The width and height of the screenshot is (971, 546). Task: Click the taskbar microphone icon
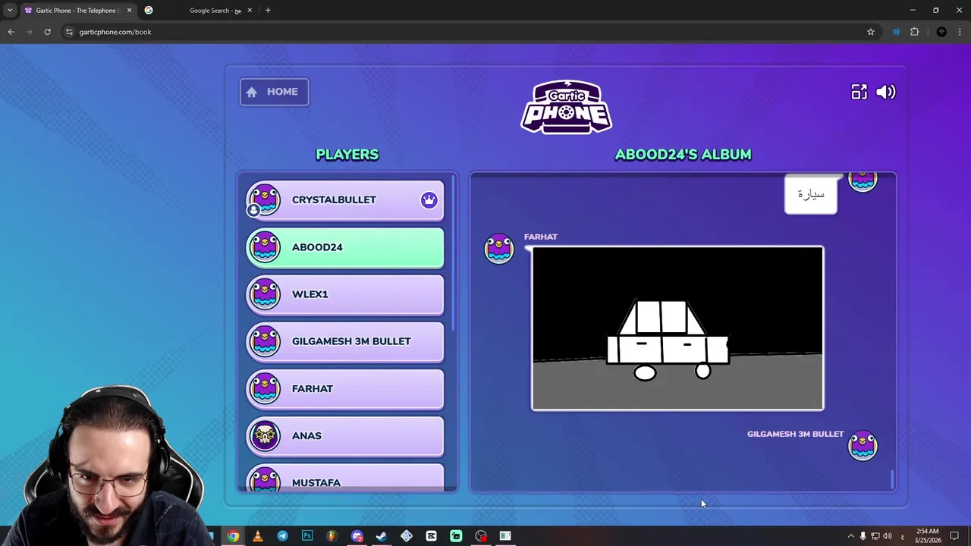click(x=863, y=536)
